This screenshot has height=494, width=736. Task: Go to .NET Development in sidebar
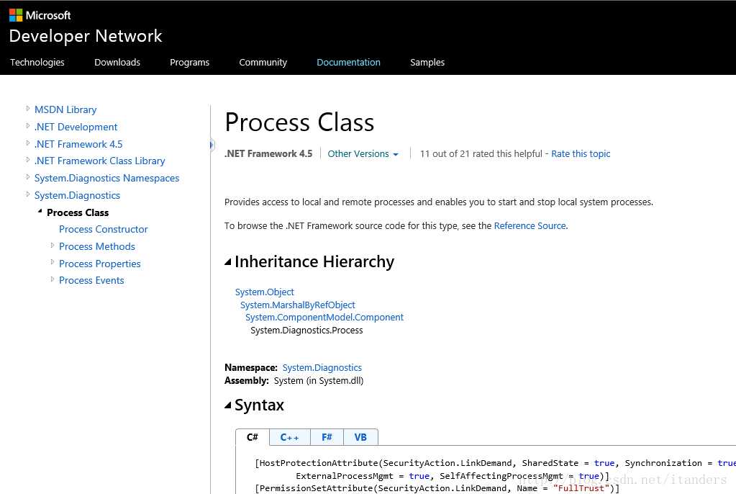[76, 127]
